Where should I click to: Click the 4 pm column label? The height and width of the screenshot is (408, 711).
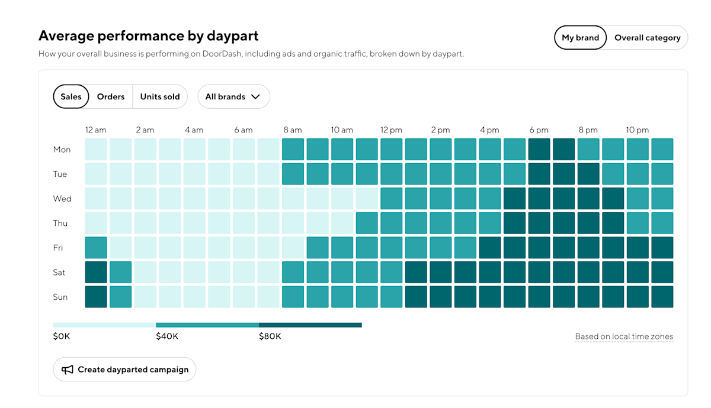click(x=489, y=130)
